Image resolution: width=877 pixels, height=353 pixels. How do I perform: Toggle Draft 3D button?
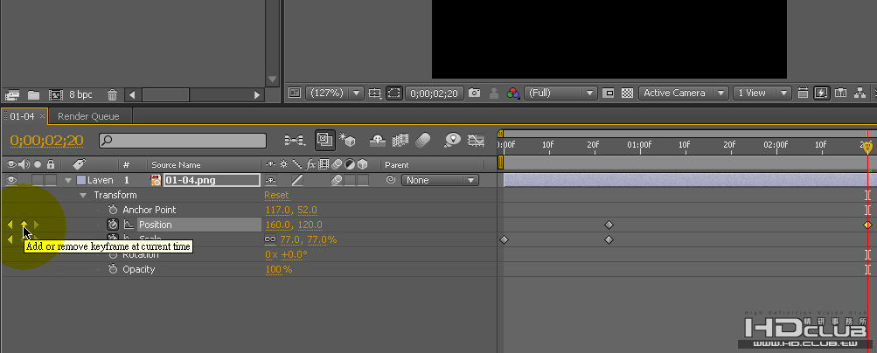pos(347,140)
